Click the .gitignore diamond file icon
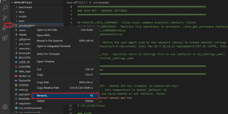The height and width of the screenshot is (114, 228). (16, 39)
